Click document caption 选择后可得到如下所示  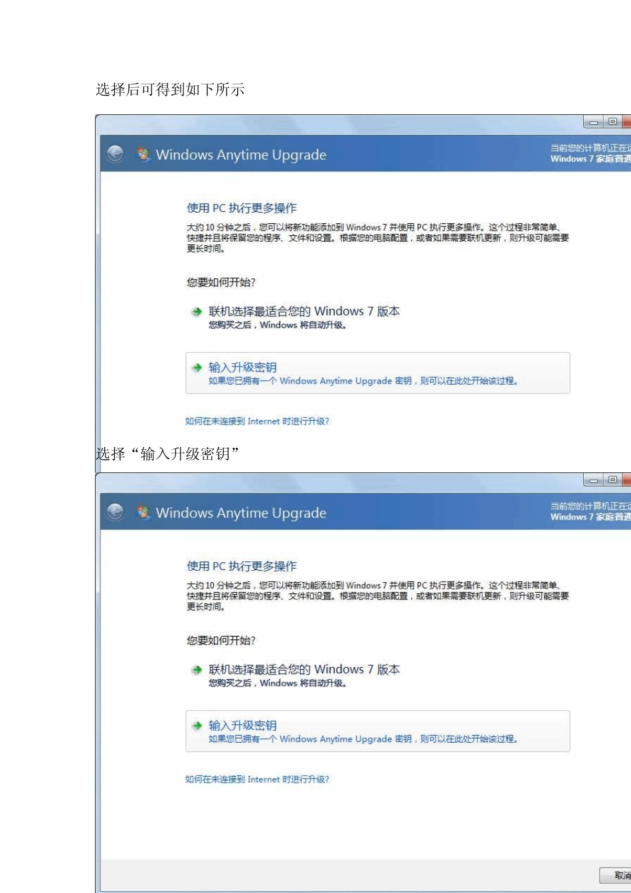click(170, 90)
